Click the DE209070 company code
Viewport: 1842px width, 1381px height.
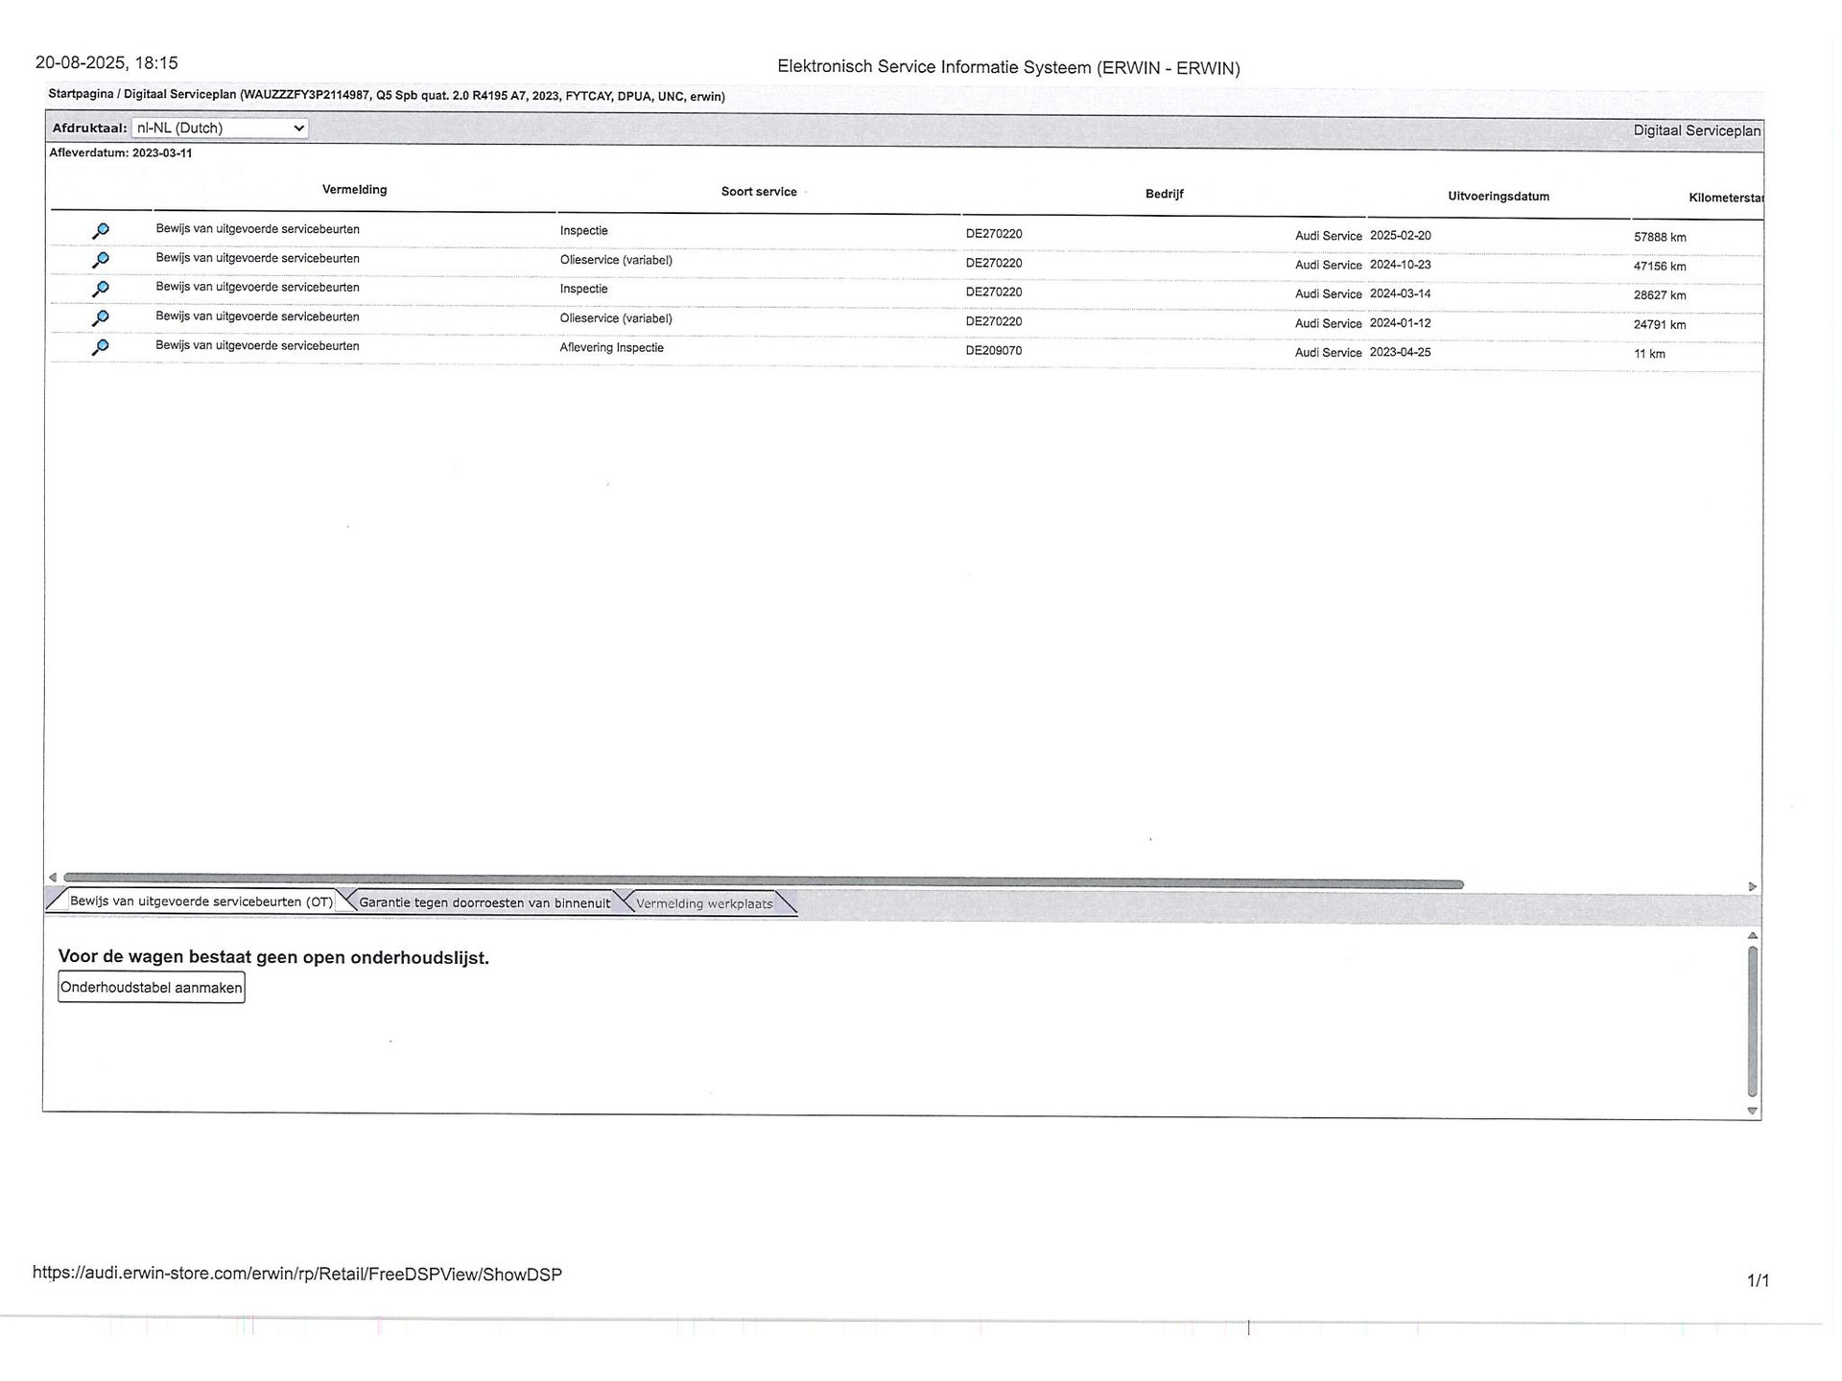(x=994, y=351)
